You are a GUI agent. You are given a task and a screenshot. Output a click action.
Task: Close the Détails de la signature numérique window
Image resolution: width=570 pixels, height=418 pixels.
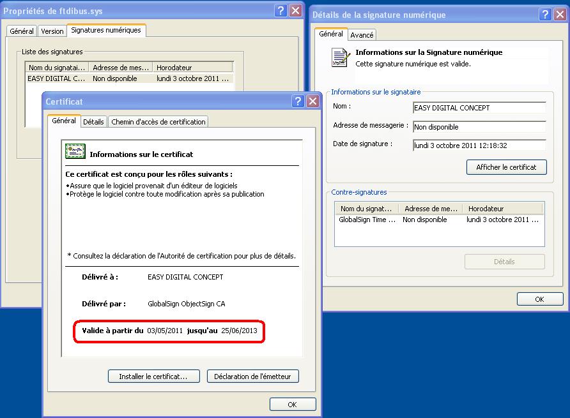[x=560, y=15]
